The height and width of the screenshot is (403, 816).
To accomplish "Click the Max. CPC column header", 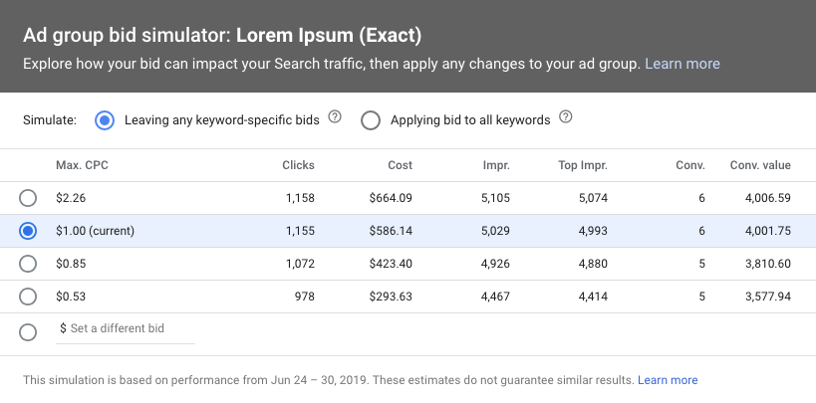I will 83,165.
